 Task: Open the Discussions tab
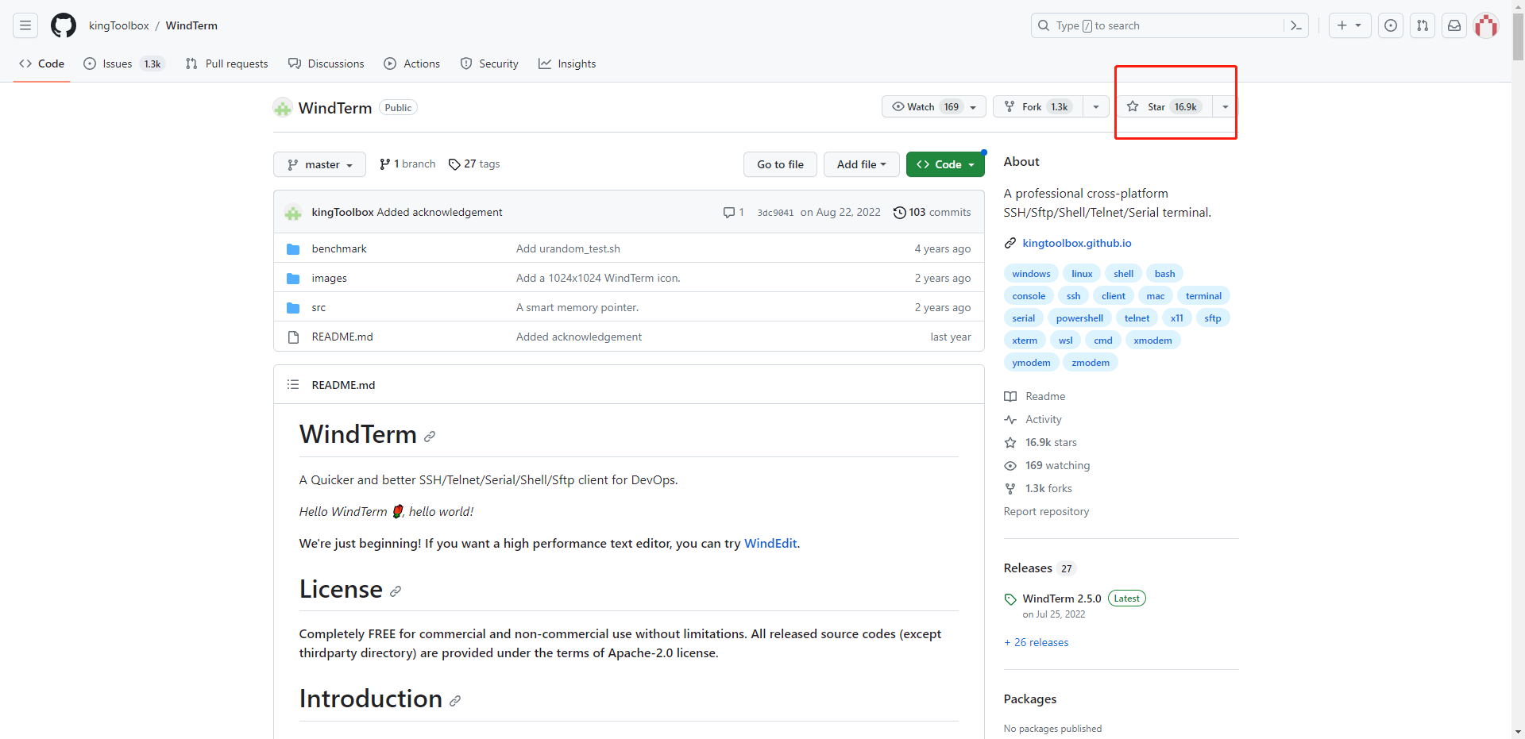click(326, 64)
